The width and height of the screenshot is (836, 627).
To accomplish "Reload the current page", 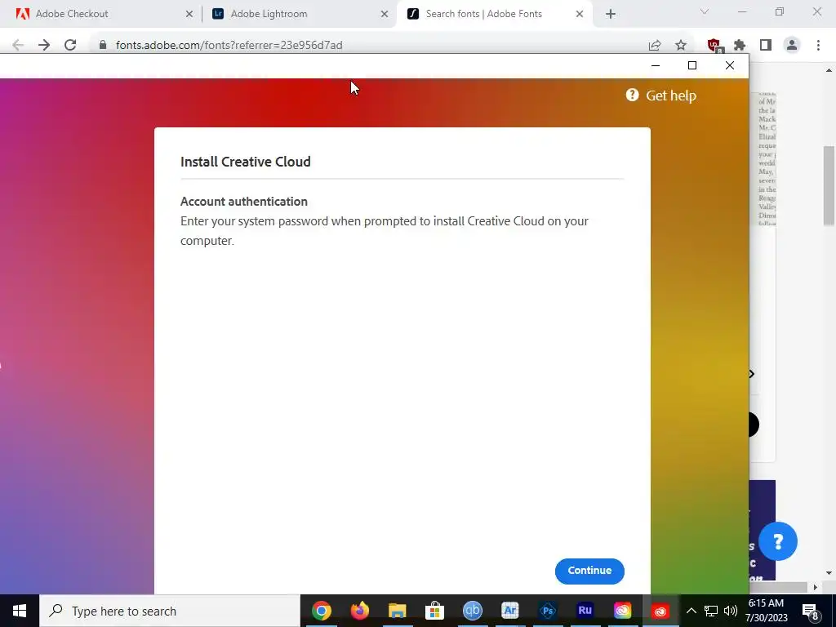I will (70, 46).
